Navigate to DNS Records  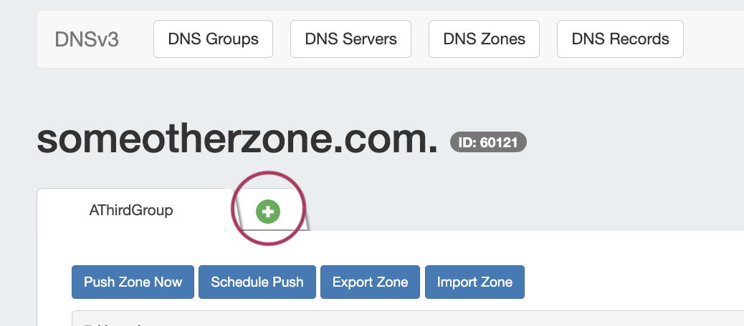[620, 39]
